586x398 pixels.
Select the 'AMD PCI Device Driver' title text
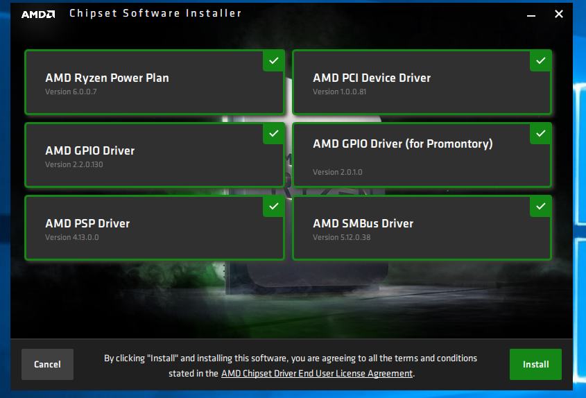[372, 78]
